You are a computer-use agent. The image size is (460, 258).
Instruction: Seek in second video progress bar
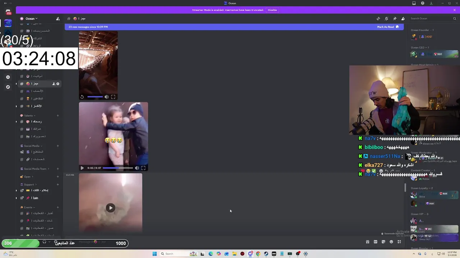click(118, 168)
